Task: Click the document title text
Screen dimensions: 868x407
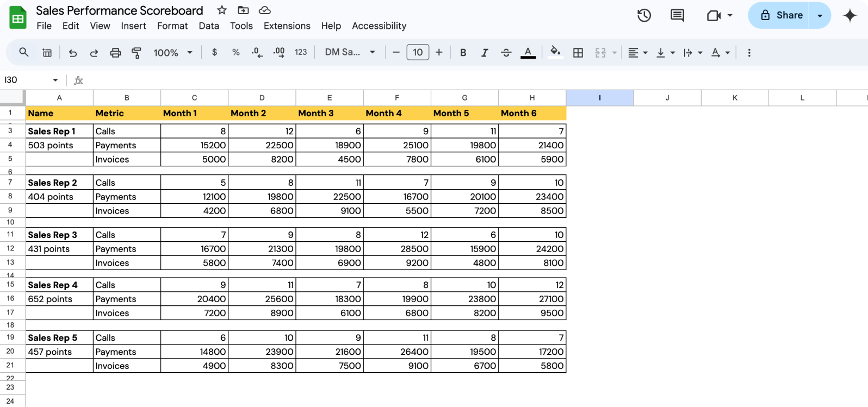Action: coord(120,10)
